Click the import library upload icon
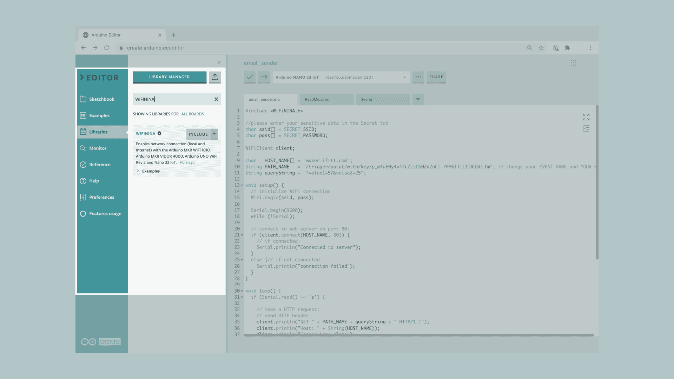This screenshot has width=674, height=379. coord(215,77)
